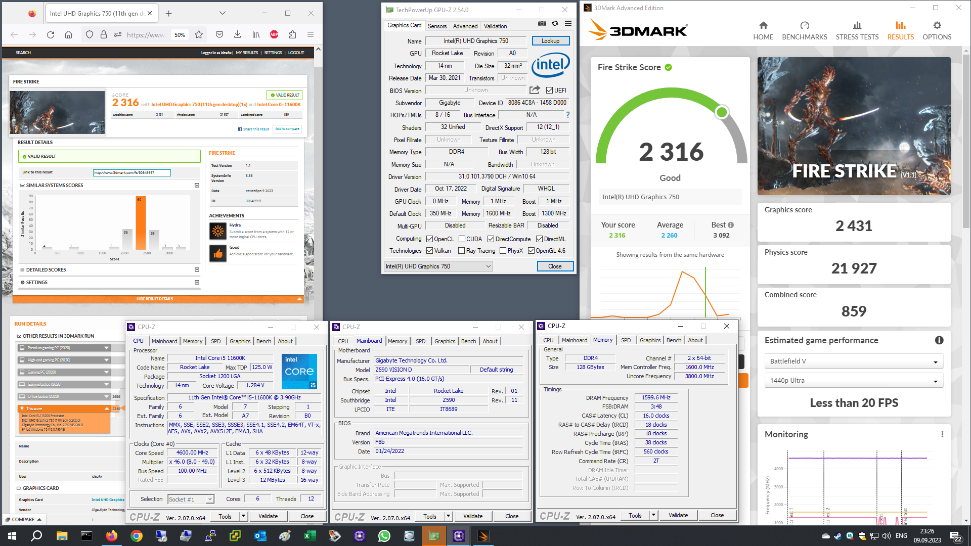
Task: Open 3DMark STRESS TESTS section
Action: pyautogui.click(x=857, y=31)
